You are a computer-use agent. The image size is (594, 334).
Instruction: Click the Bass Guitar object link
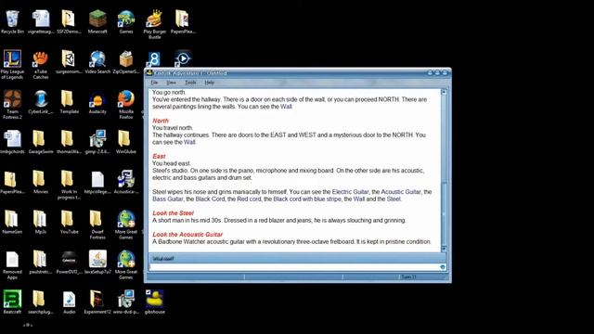(167, 199)
